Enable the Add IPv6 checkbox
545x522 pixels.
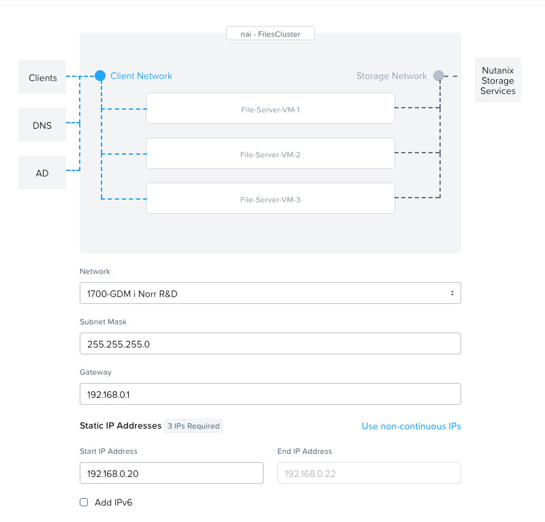pos(84,502)
